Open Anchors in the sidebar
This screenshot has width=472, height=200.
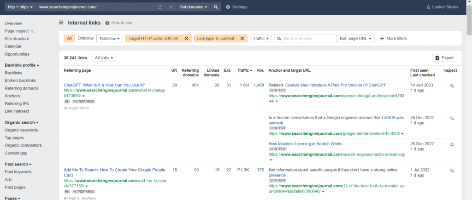(x=12, y=96)
